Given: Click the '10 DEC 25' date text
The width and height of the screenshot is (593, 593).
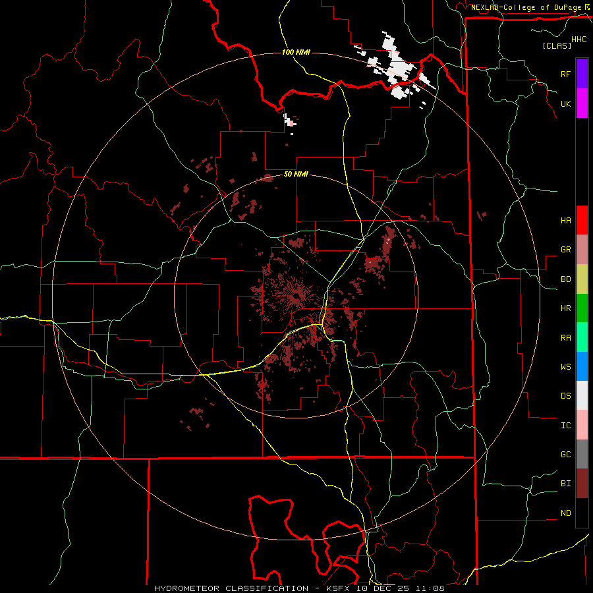Looking at the screenshot, I should [x=383, y=588].
